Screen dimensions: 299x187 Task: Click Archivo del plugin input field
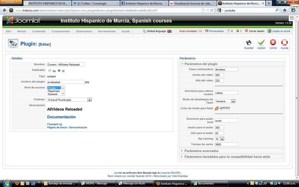pos(66,82)
